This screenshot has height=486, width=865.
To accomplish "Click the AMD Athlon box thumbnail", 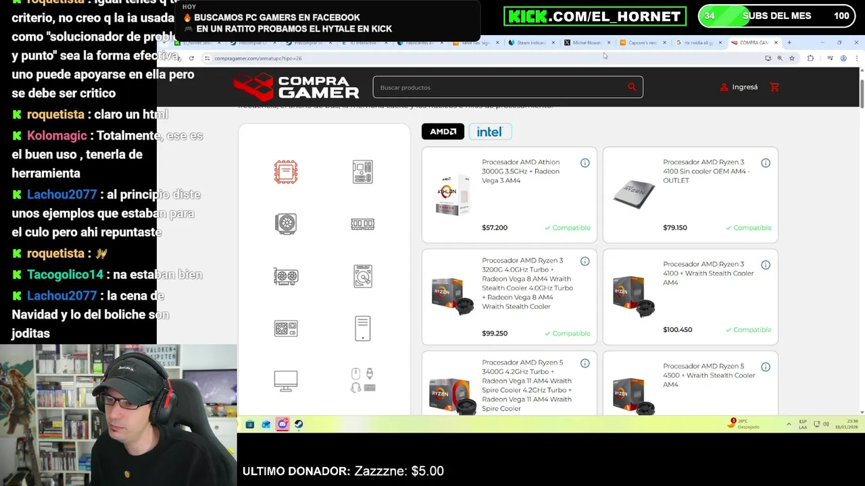I will coord(453,194).
